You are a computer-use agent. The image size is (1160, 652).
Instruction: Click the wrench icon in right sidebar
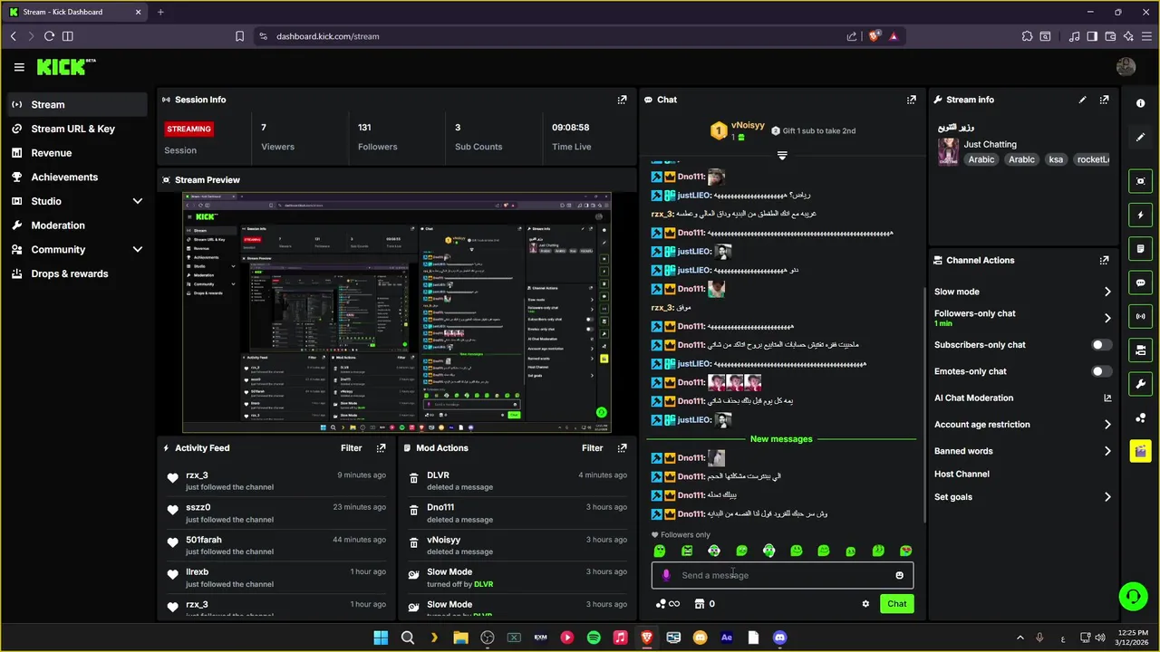point(1140,383)
